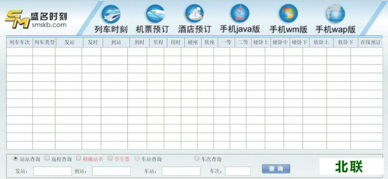The width and height of the screenshot is (388, 179).
Task: Click the 酒店预订 hotel icon
Action: click(194, 14)
